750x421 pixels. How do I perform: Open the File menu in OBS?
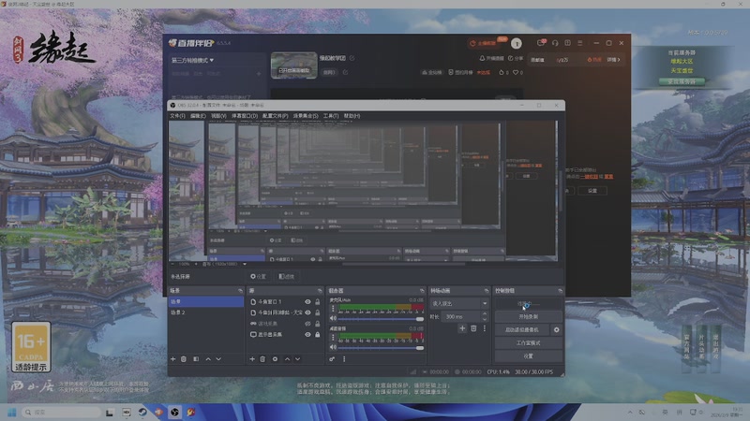tap(177, 116)
